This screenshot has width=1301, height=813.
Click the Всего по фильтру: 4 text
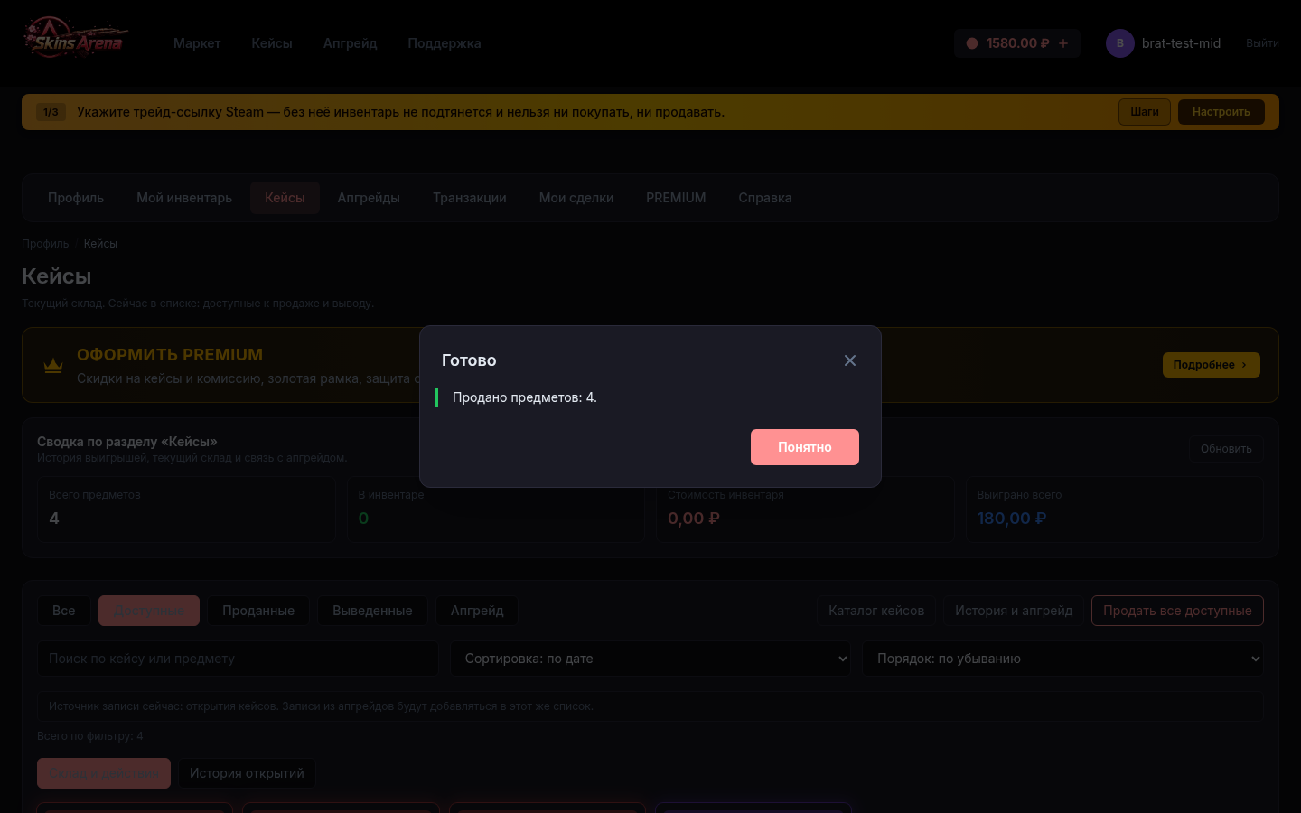pyautogui.click(x=90, y=736)
